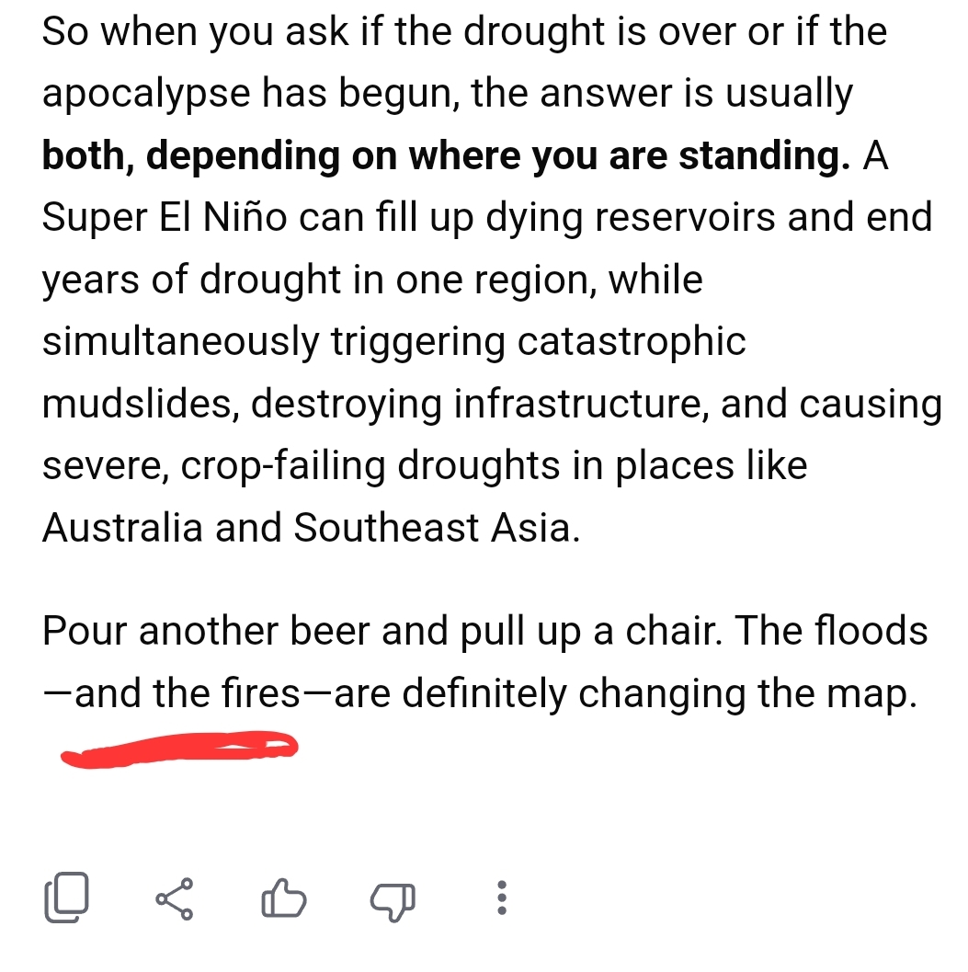Viewport: 968px width, 972px height.
Task: Click the word 'Australia' in the text
Action: click(122, 528)
